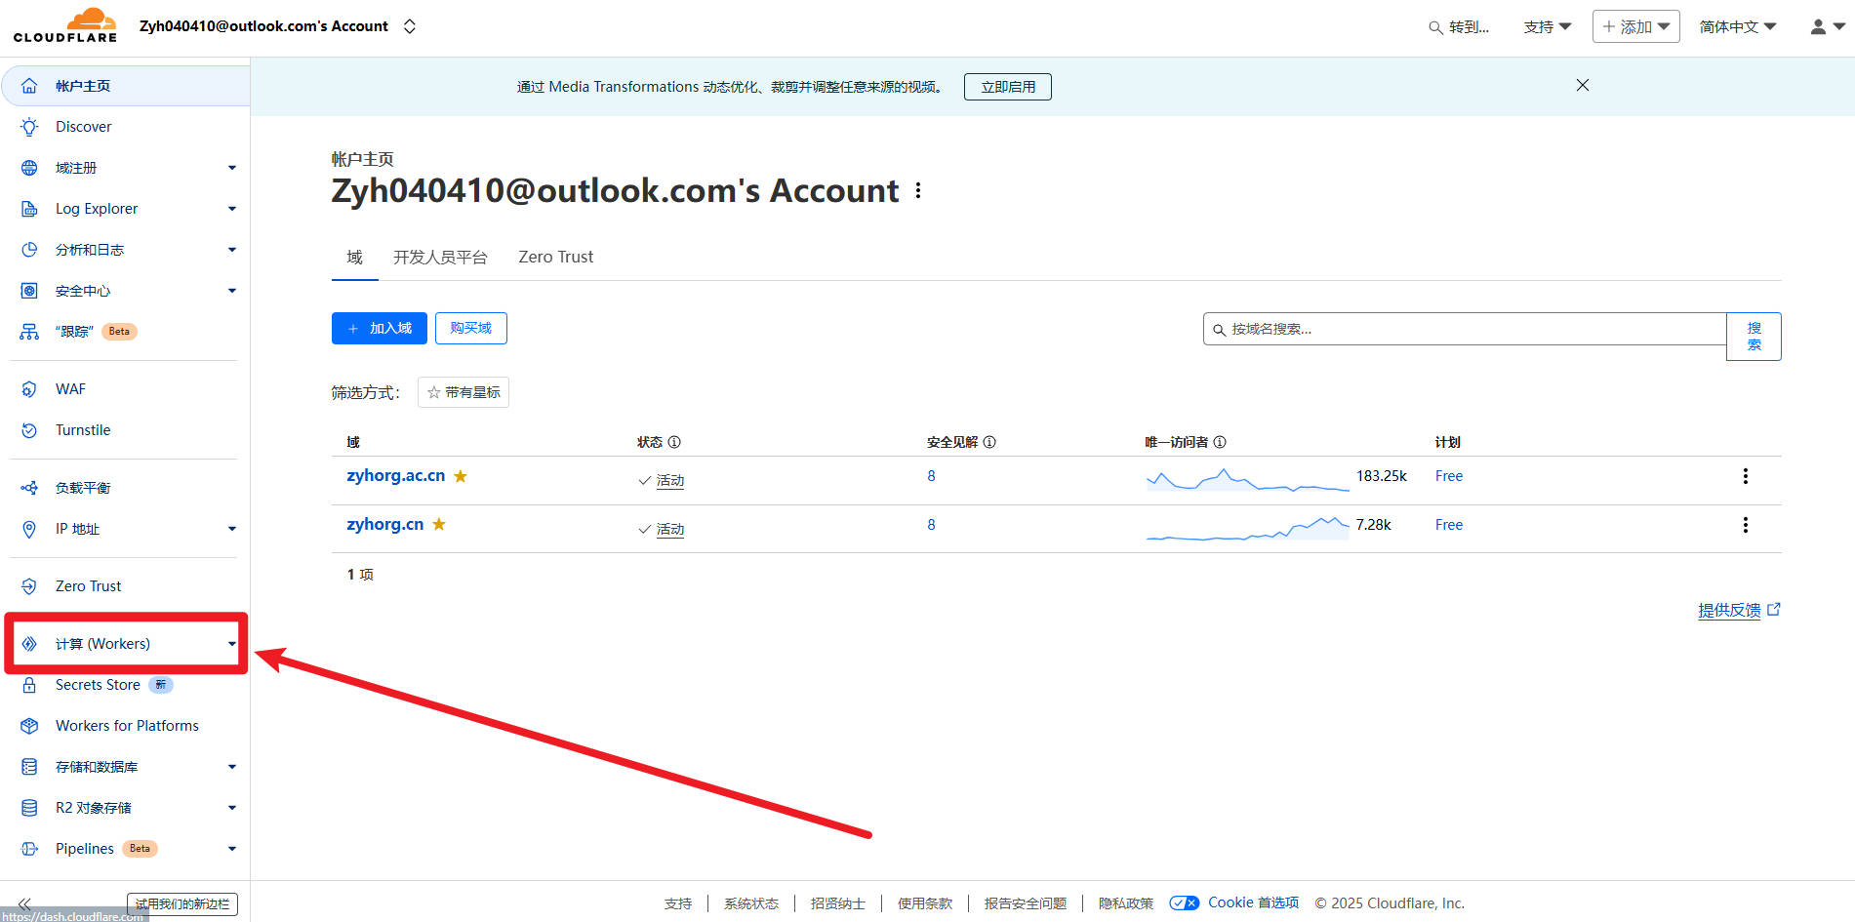
Task: Open the 支持 dropdown menu
Action: pos(1548,27)
